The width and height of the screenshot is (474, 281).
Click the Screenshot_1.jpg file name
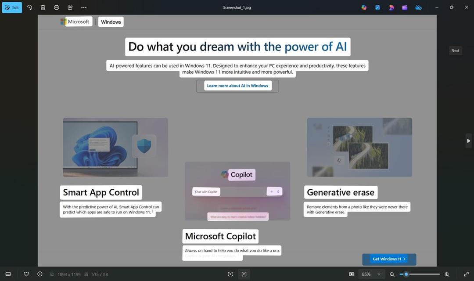tap(237, 7)
